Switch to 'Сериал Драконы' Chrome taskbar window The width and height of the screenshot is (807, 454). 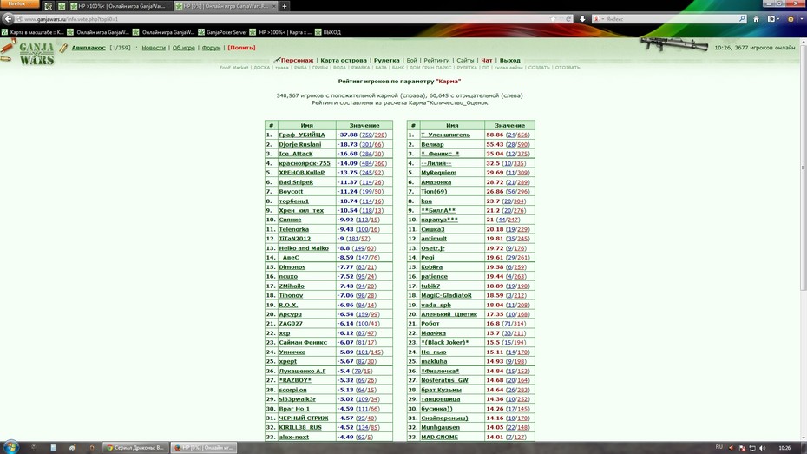[x=134, y=447]
